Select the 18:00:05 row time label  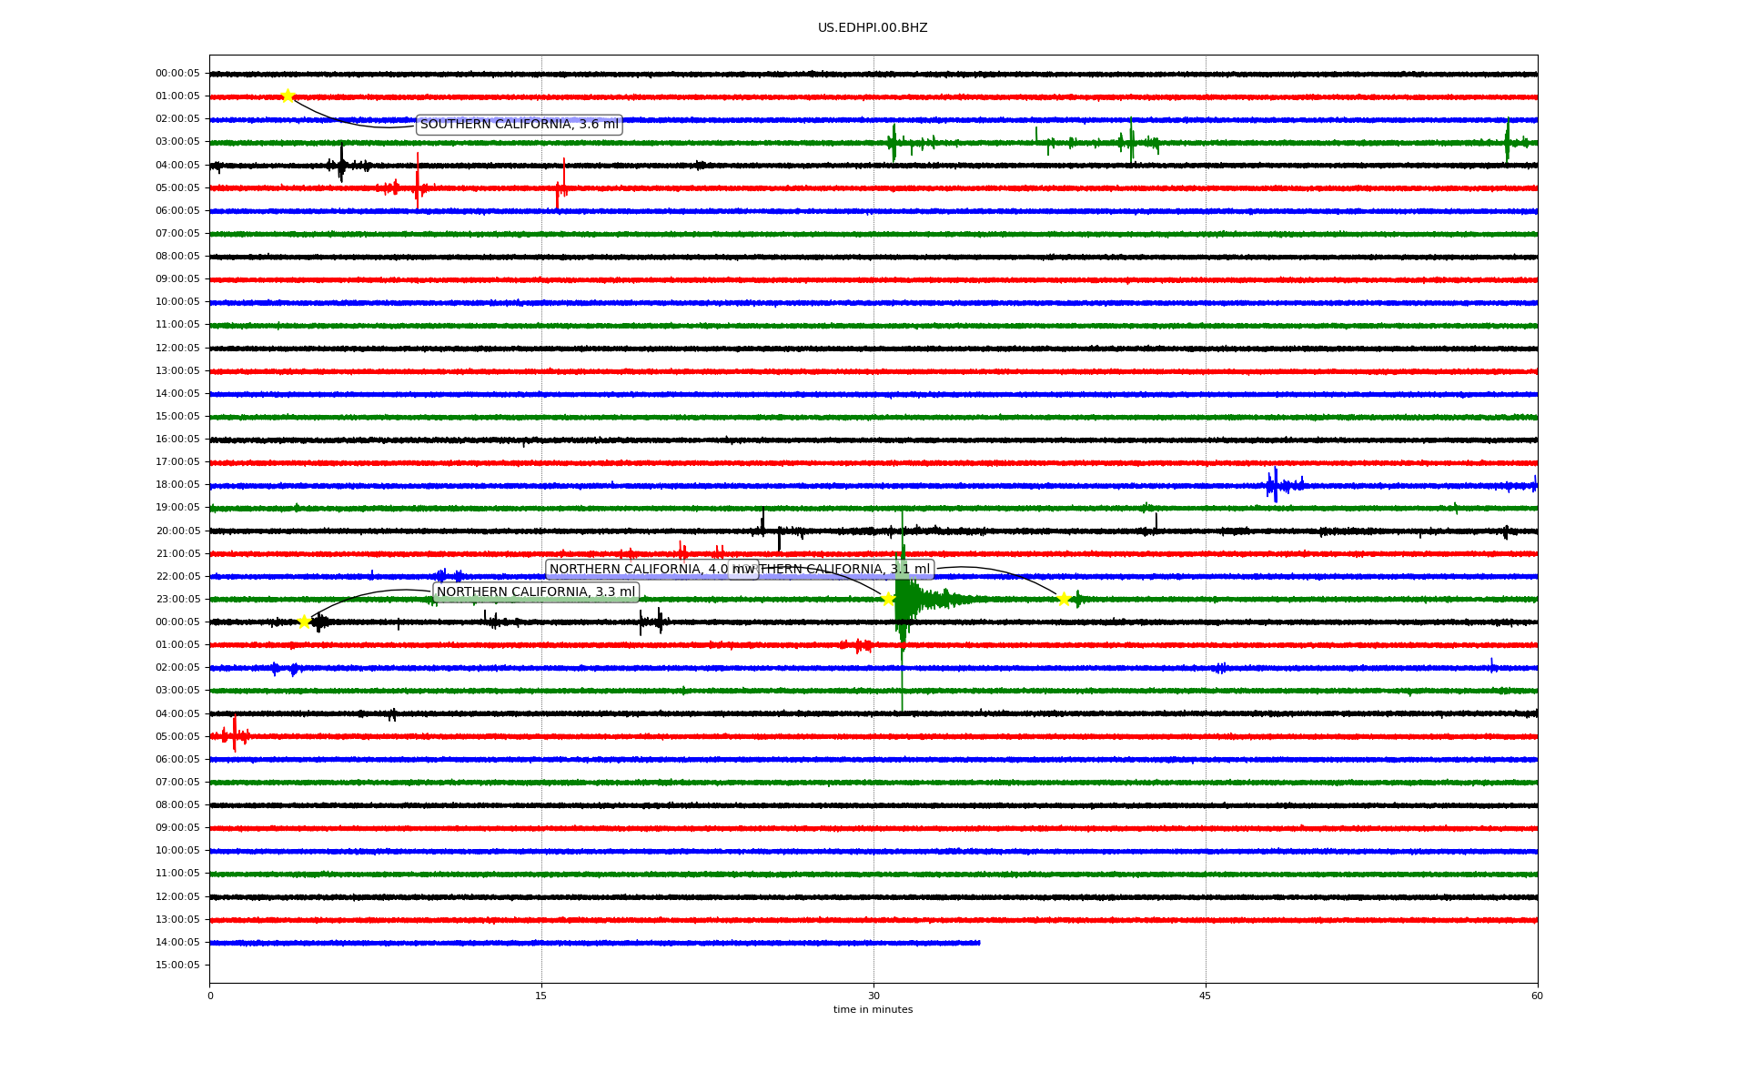[177, 485]
